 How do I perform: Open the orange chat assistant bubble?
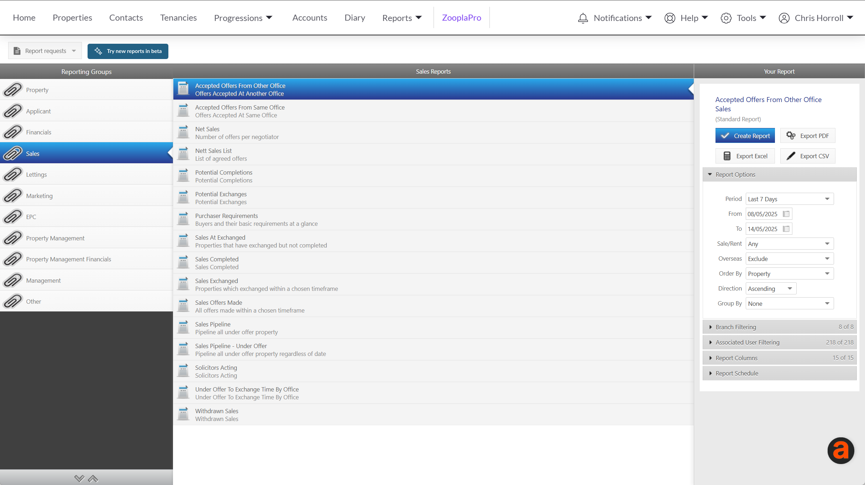840,451
